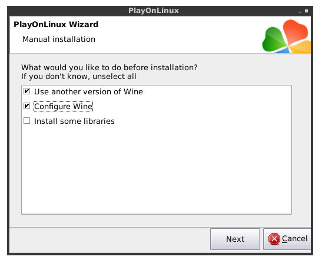Select the 'Use another version of Wine' label
The width and height of the screenshot is (325, 263).
click(88, 91)
